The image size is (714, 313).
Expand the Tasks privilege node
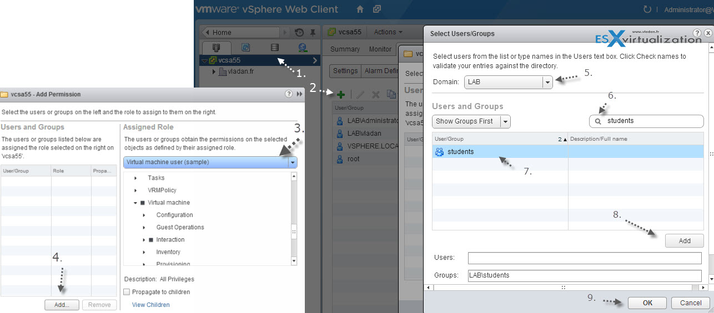point(136,178)
